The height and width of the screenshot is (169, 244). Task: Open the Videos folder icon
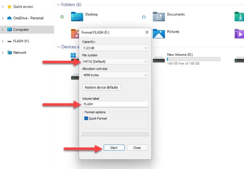239,33
